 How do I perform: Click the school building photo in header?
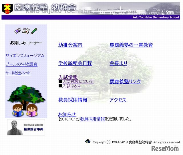[130, 8]
